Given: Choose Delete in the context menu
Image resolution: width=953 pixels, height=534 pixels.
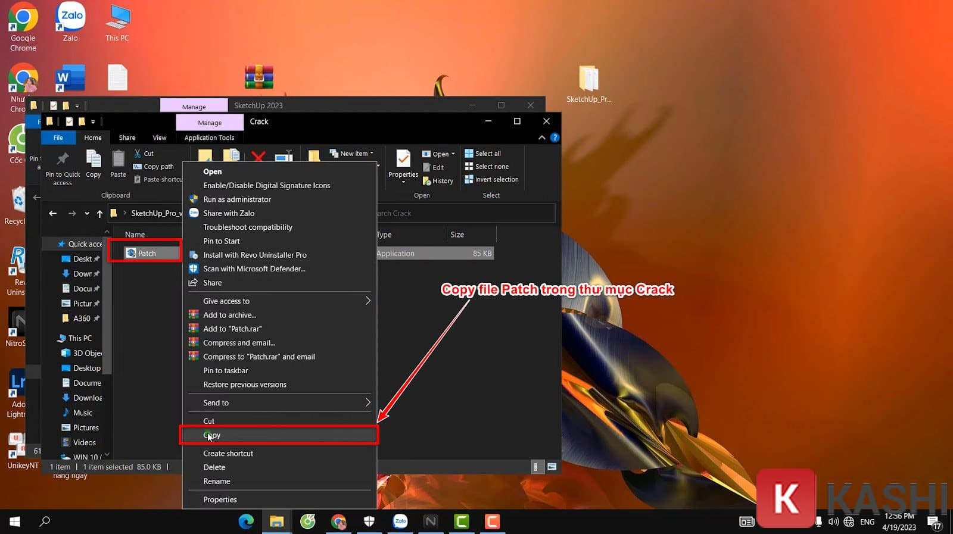Looking at the screenshot, I should point(279,467).
